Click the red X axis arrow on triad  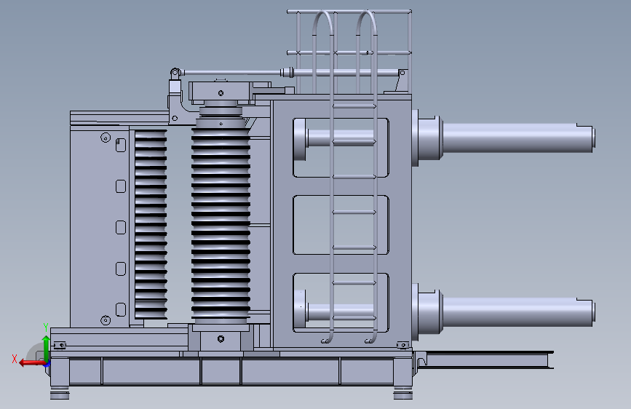click(31, 363)
